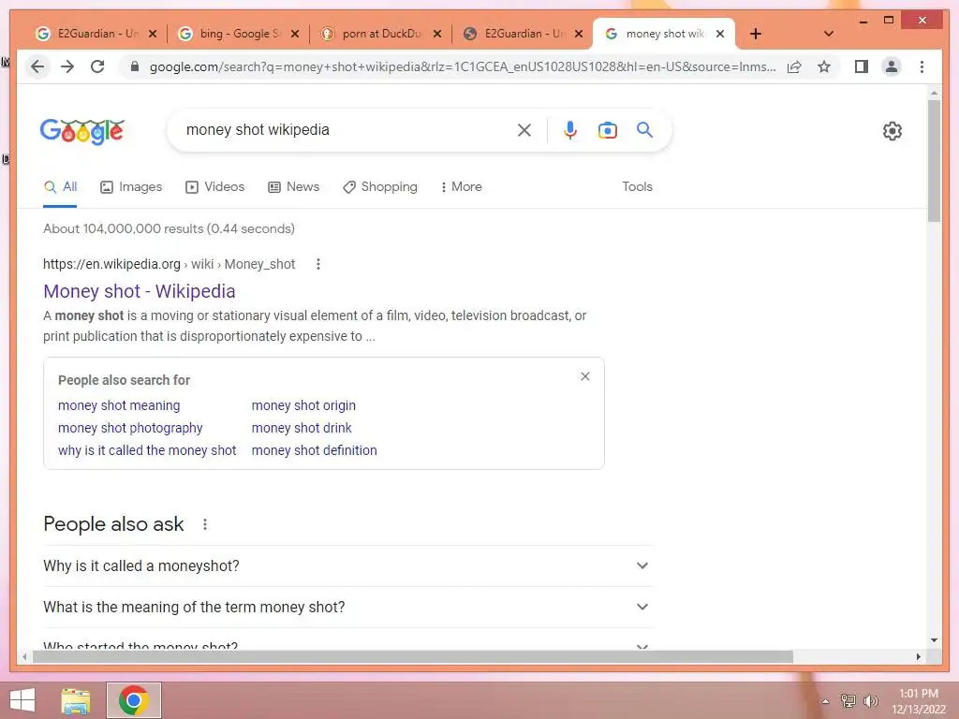This screenshot has width=959, height=719.
Task: Search for money shot photography
Action: [x=130, y=428]
